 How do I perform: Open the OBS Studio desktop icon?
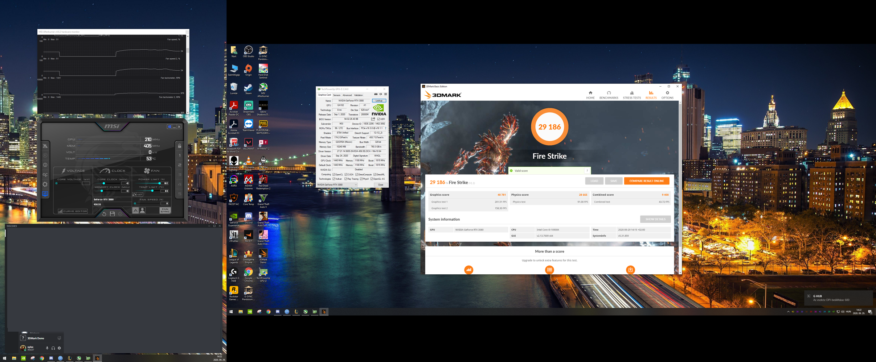click(248, 52)
